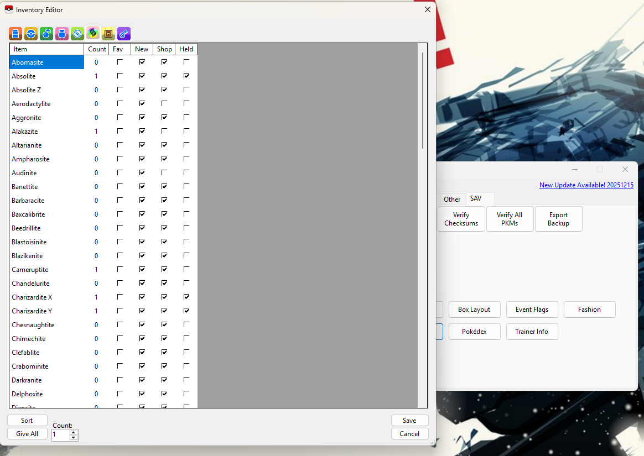Switch to the TM disc pouch icon

coord(77,34)
